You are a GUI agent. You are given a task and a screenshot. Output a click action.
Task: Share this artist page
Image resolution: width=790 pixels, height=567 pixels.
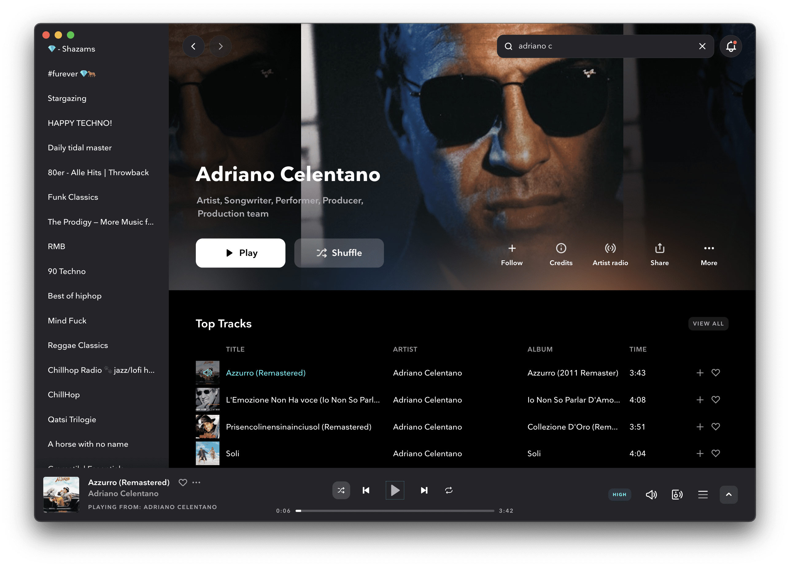659,248
